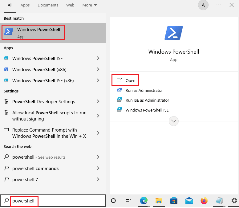This screenshot has height=208, width=239.
Task: Click magnifier icon for powershell web results
Action: coord(6,157)
